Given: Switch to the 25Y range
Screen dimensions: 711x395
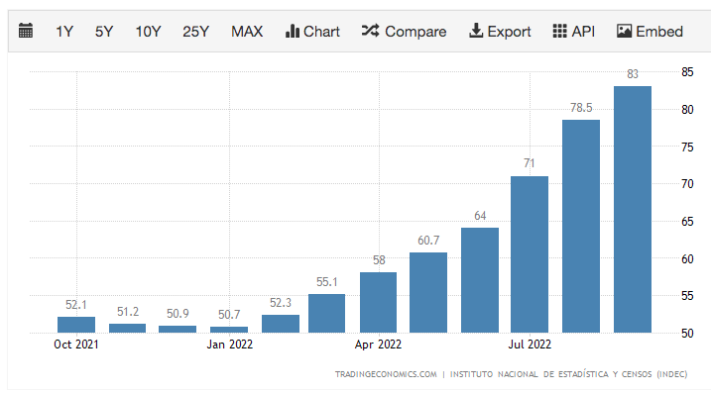Looking at the screenshot, I should (196, 32).
